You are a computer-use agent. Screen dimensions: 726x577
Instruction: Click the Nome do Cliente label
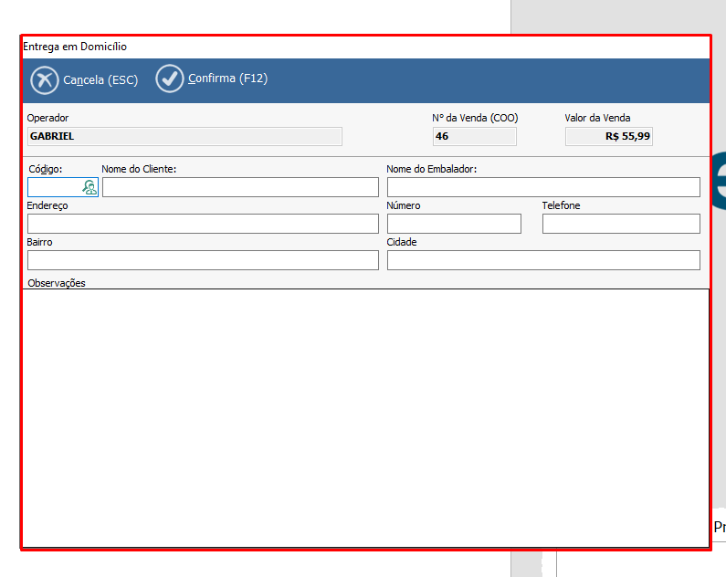tap(139, 169)
